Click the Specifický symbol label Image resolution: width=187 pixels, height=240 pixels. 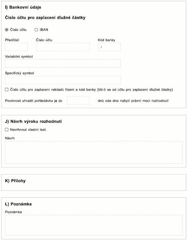(x=19, y=73)
